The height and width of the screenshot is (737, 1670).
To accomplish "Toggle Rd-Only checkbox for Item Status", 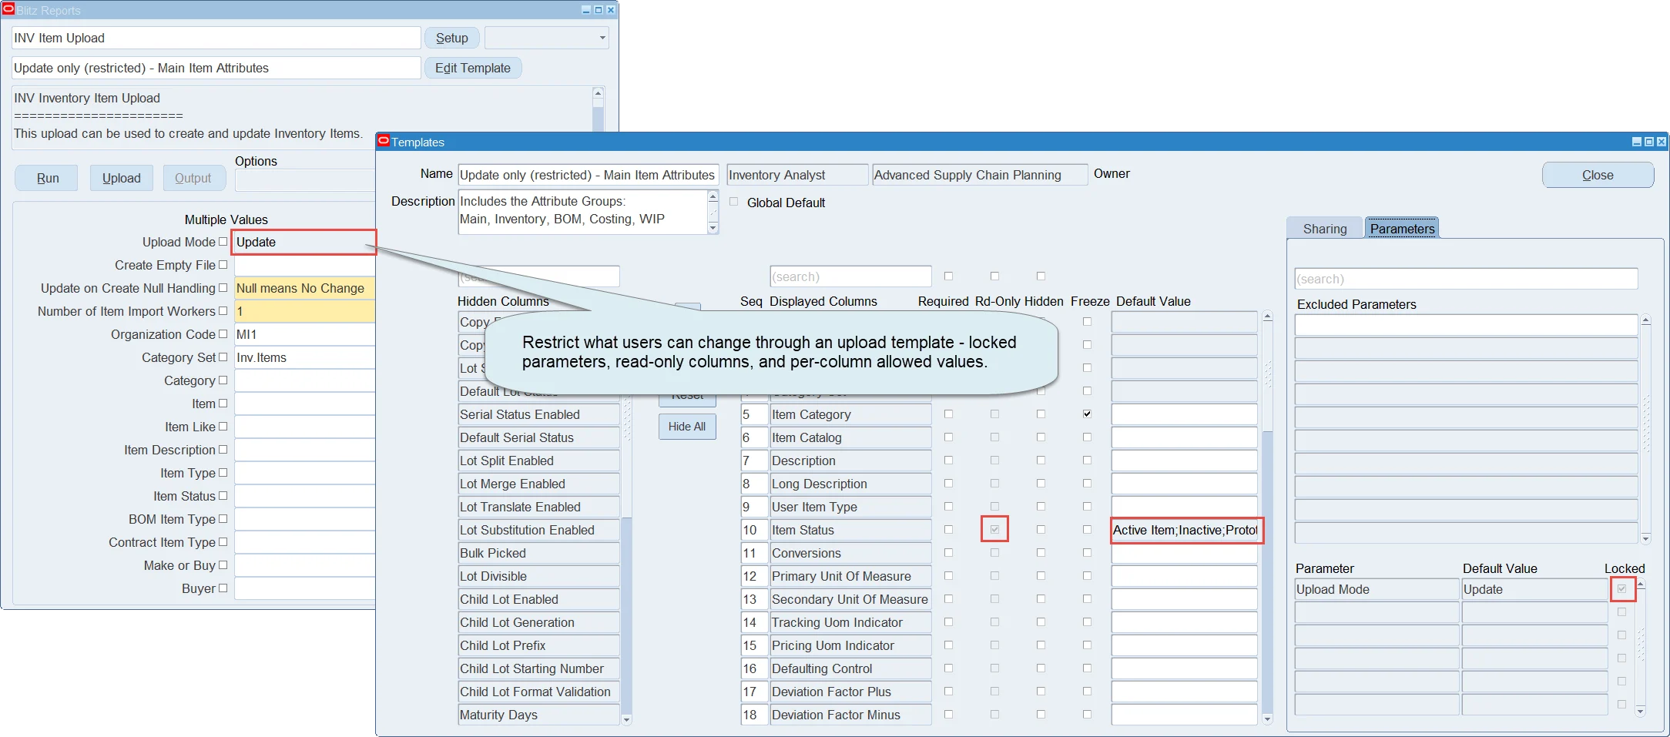I will pos(994,530).
